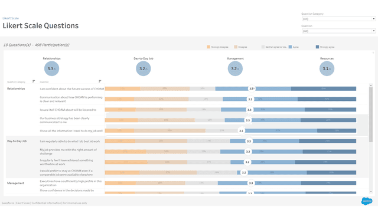Click the Strongly disagree legend swatch
The image size is (378, 214).
point(208,47)
